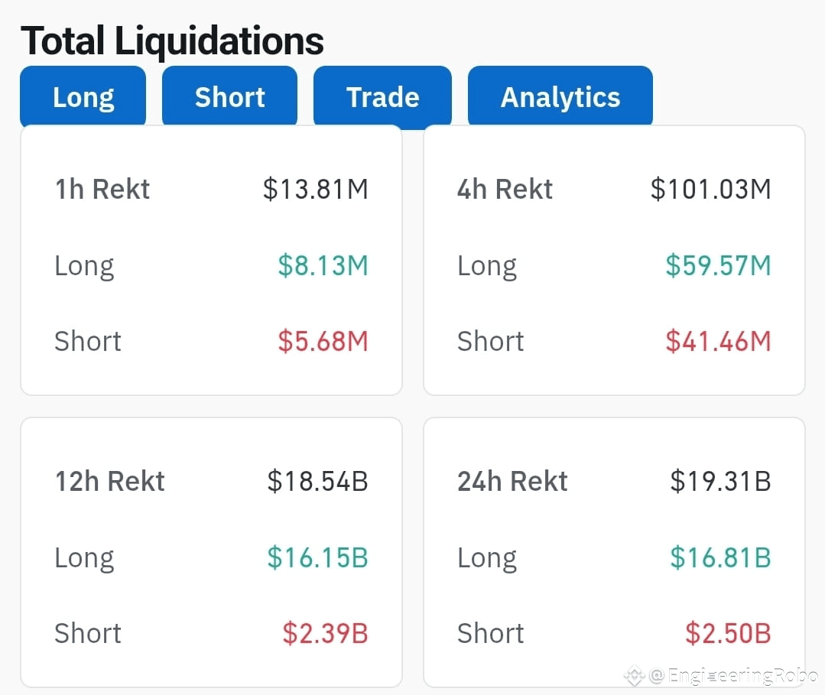Viewport: 825px width, 695px height.
Task: Click 1h short liquidations $5.68M
Action: (323, 341)
